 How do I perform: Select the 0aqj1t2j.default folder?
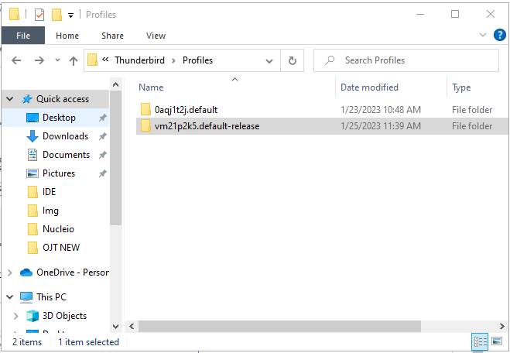coord(186,110)
